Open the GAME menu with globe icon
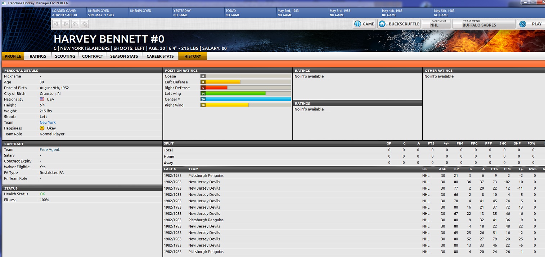Screen dimensions: 545x257 (x=364, y=24)
